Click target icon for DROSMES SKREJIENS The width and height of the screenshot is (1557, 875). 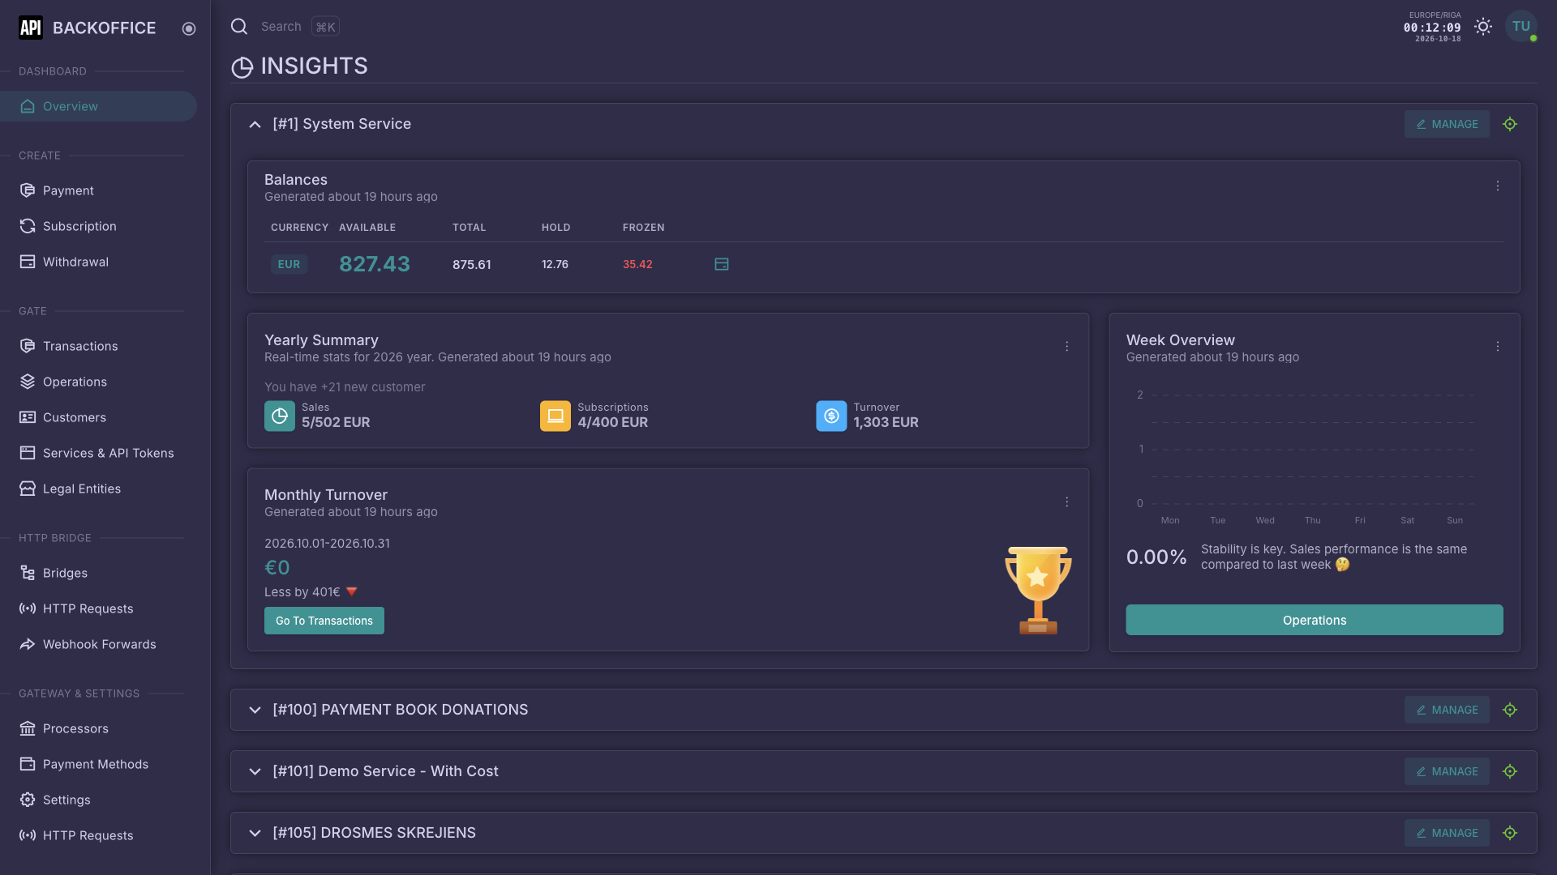tap(1510, 833)
